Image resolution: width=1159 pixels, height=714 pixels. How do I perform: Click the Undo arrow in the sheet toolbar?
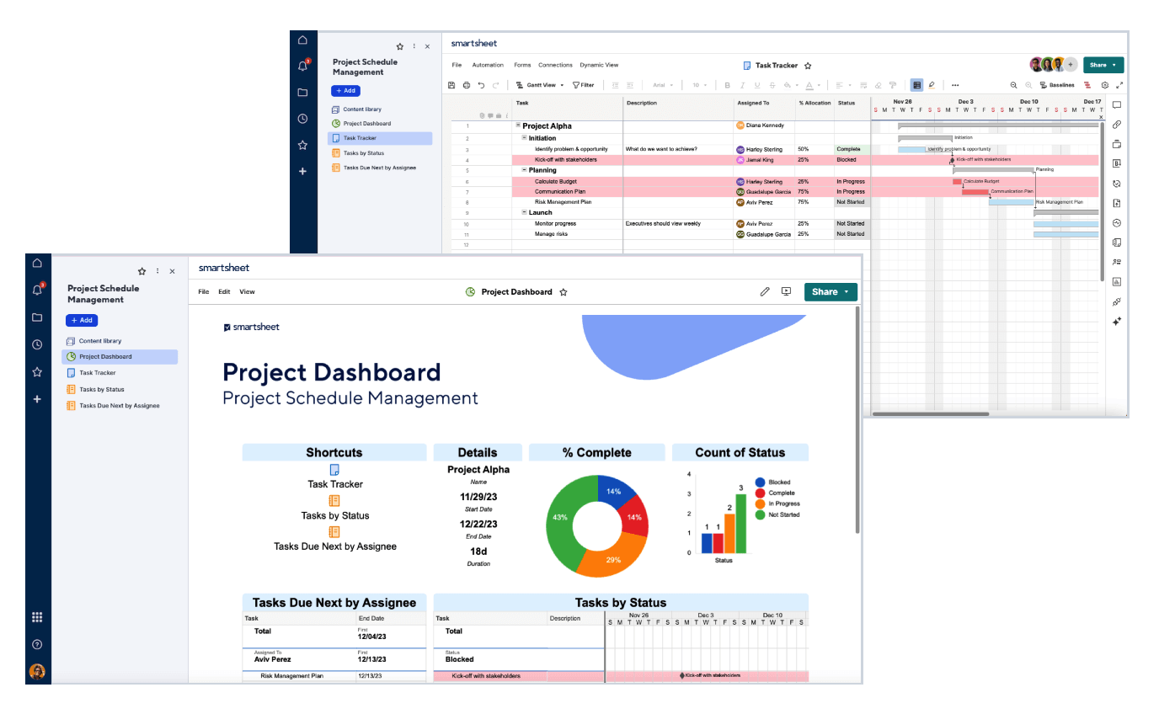tap(481, 85)
